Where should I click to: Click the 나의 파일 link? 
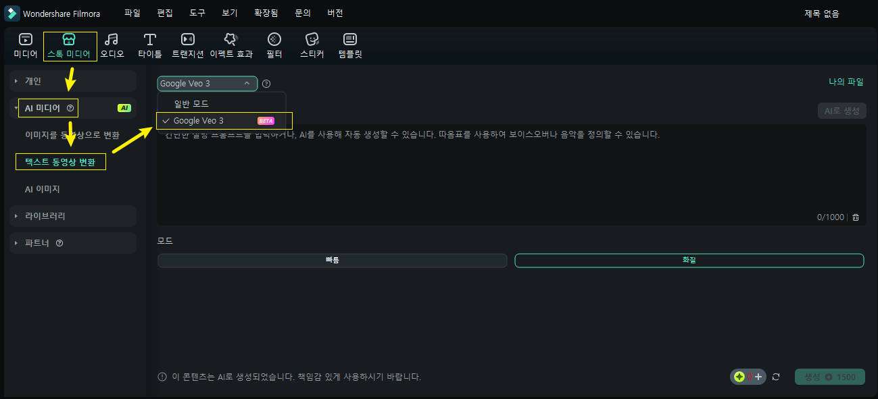(846, 82)
